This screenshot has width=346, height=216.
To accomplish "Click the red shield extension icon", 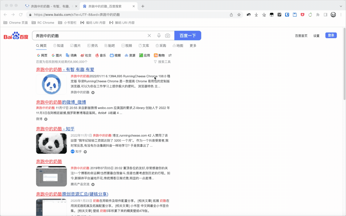I will (x=302, y=15).
